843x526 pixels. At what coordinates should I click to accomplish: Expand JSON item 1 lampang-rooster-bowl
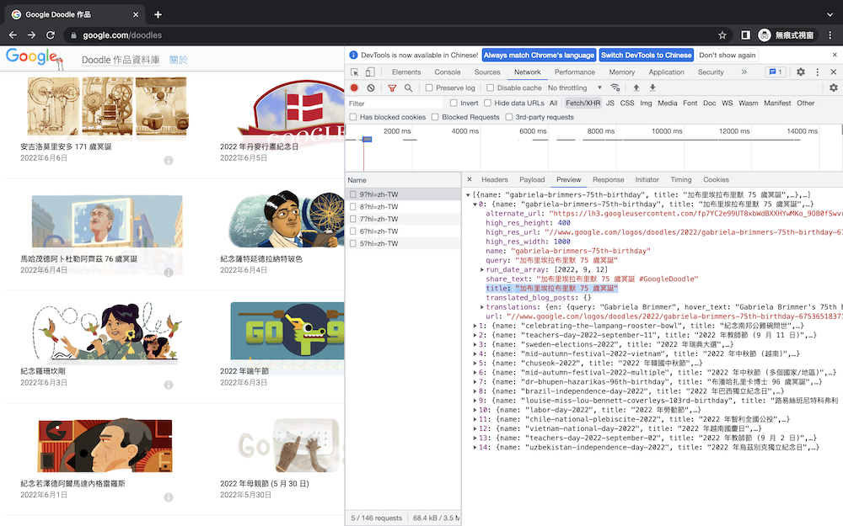pyautogui.click(x=475, y=326)
